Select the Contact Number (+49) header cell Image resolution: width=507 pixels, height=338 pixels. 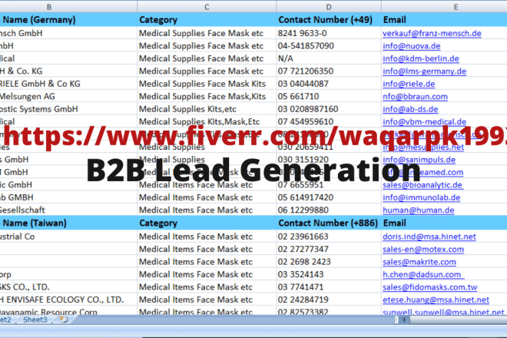click(x=329, y=20)
